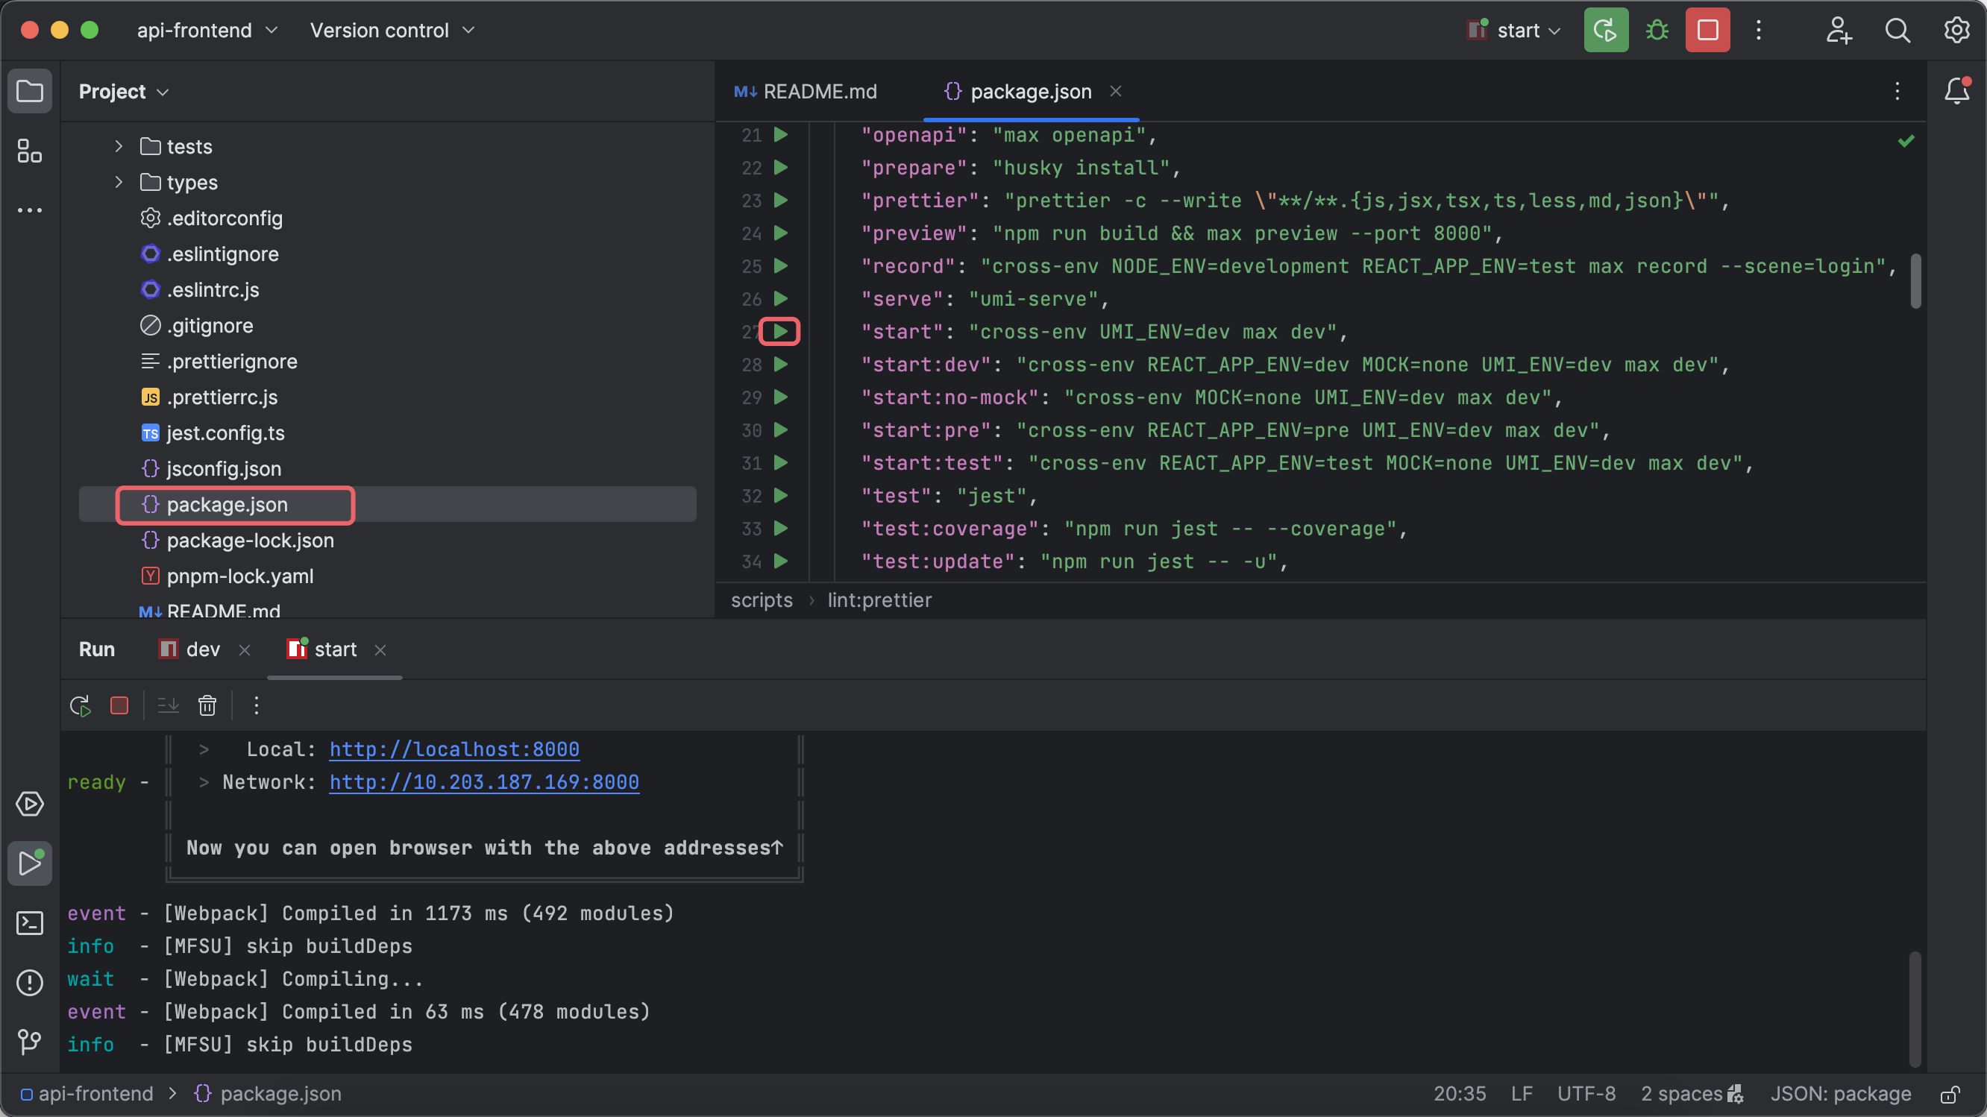Open the More Actions menu beside Stop
The width and height of the screenshot is (1987, 1117).
pos(1758,30)
